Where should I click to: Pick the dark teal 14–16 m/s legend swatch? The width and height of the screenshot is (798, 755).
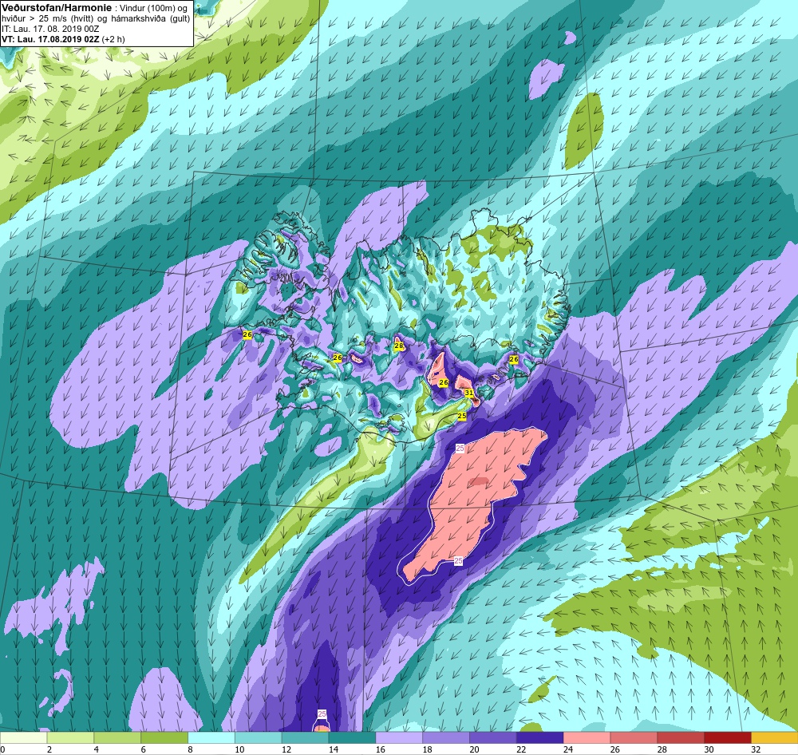(x=352, y=737)
